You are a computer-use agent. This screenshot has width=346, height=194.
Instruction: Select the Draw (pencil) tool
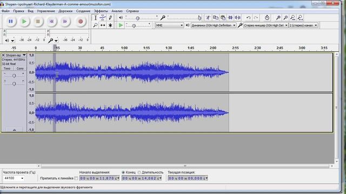click(x=110, y=18)
